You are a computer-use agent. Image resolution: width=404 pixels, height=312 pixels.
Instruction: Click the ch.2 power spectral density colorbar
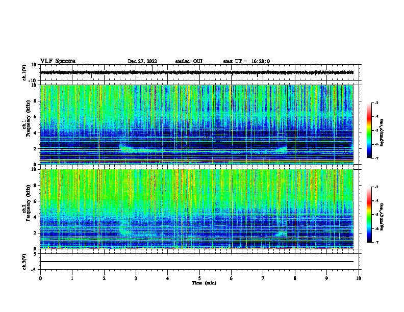(369, 215)
